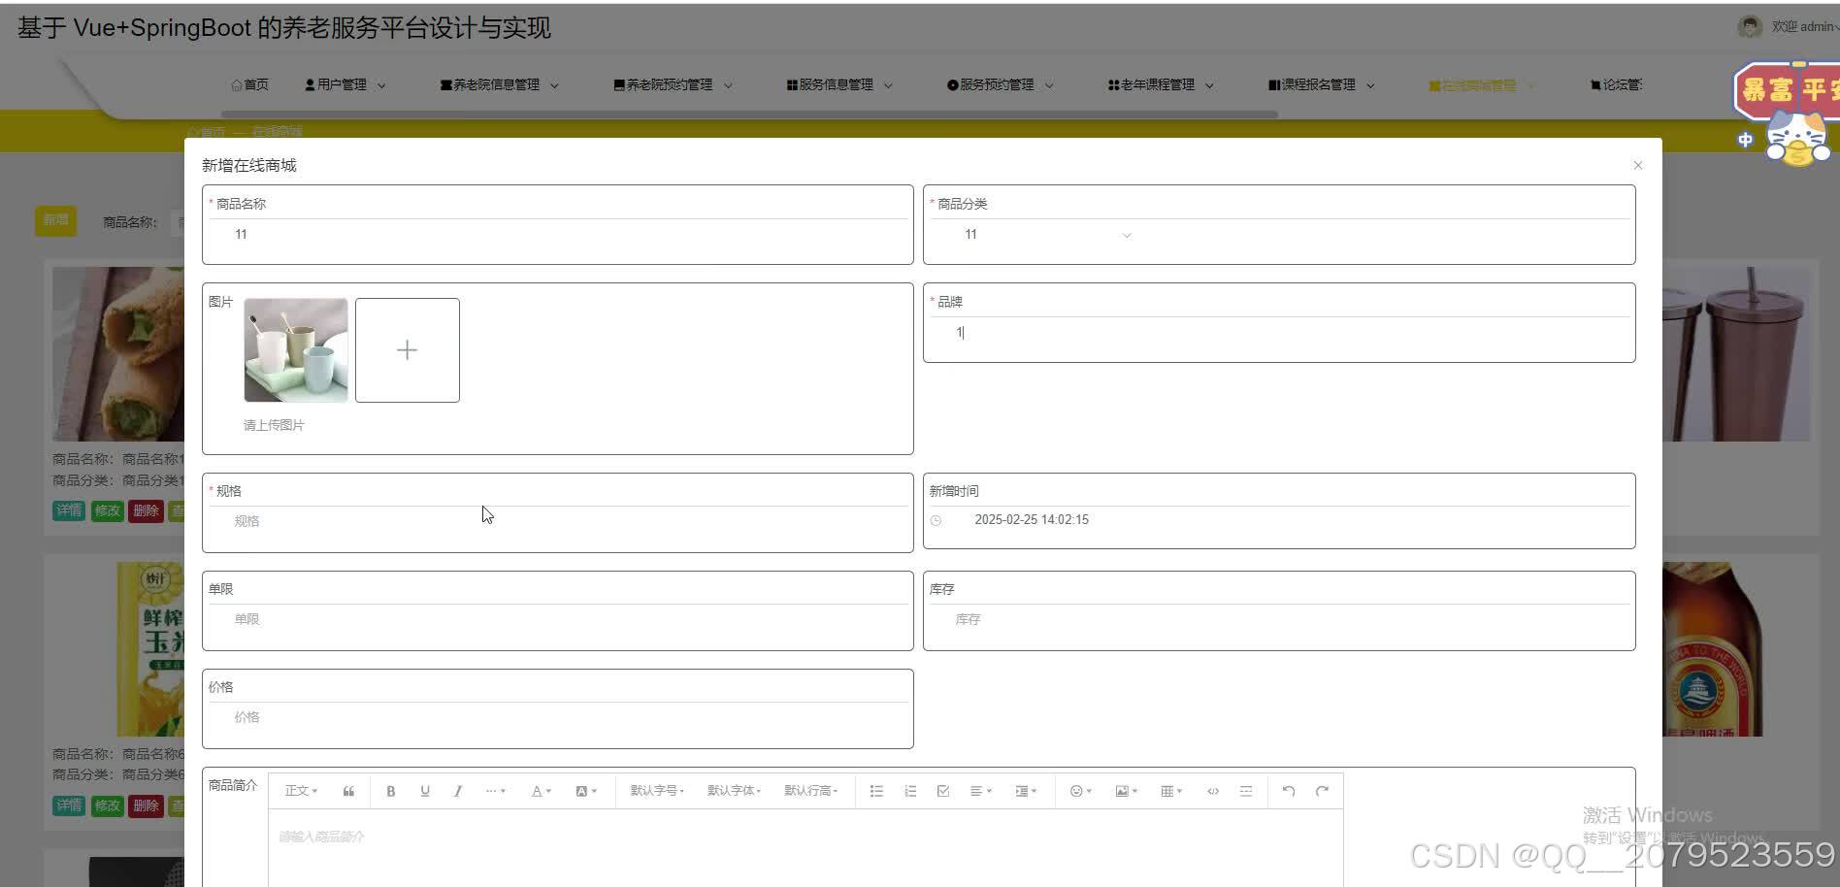
Task: Expand the 用户管理 menu
Action: (x=345, y=85)
